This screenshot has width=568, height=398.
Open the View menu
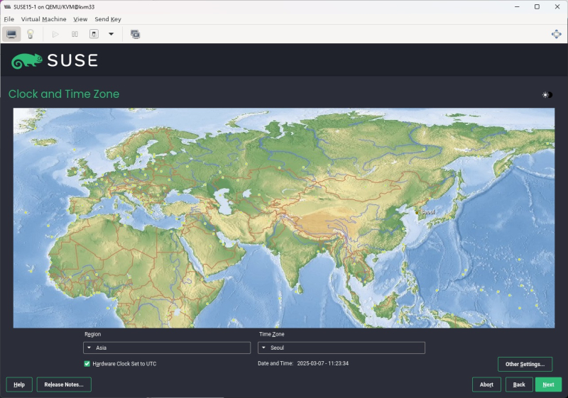pyautogui.click(x=80, y=19)
